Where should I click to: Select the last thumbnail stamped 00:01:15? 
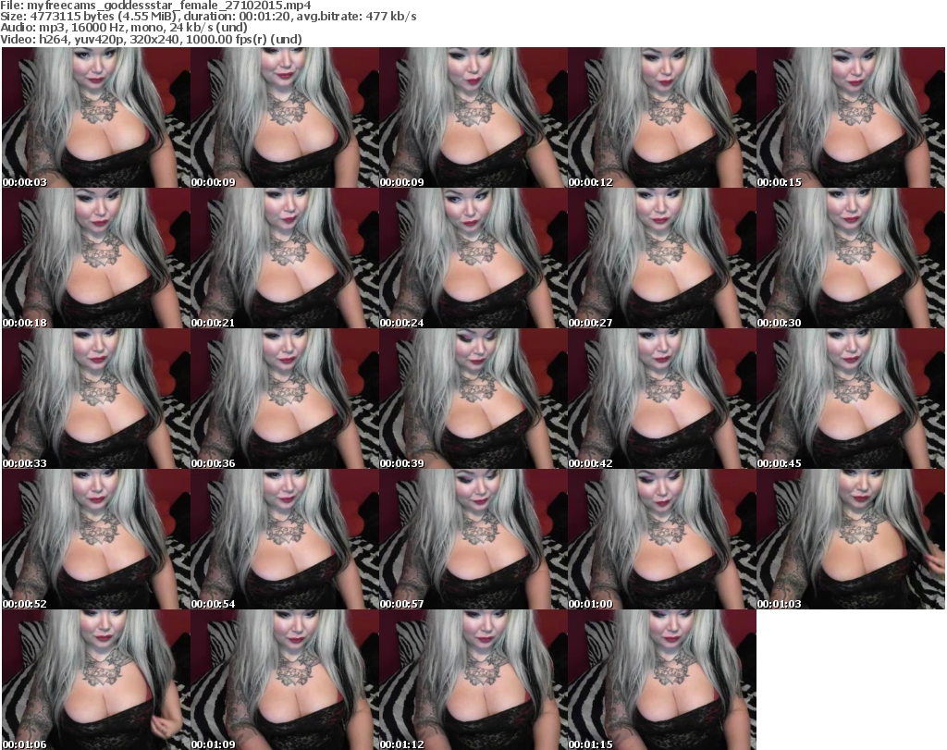click(x=662, y=680)
